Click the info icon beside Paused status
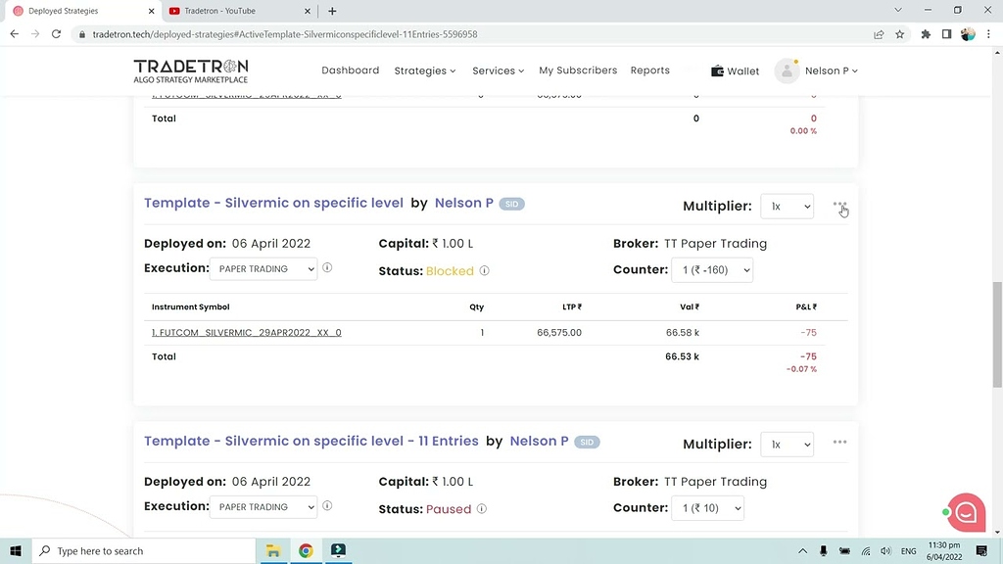The height and width of the screenshot is (564, 1003). click(x=481, y=509)
